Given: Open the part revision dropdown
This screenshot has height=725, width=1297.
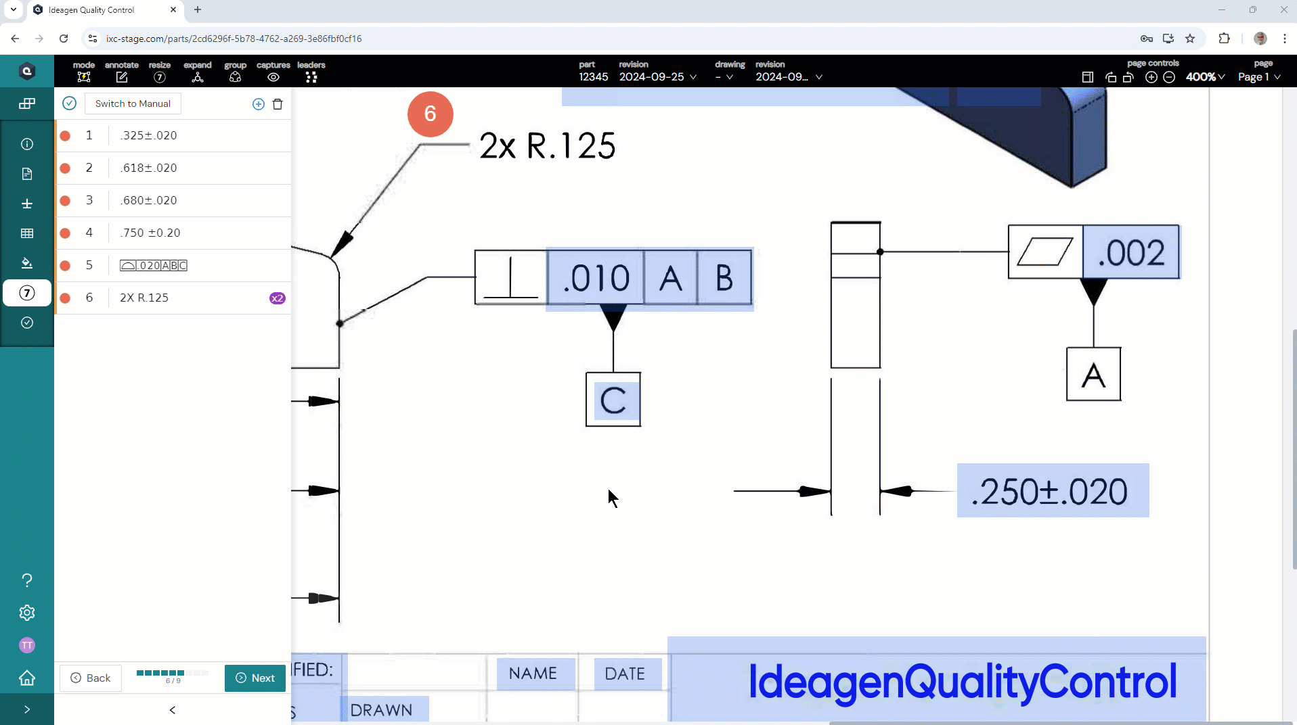Looking at the screenshot, I should (658, 77).
